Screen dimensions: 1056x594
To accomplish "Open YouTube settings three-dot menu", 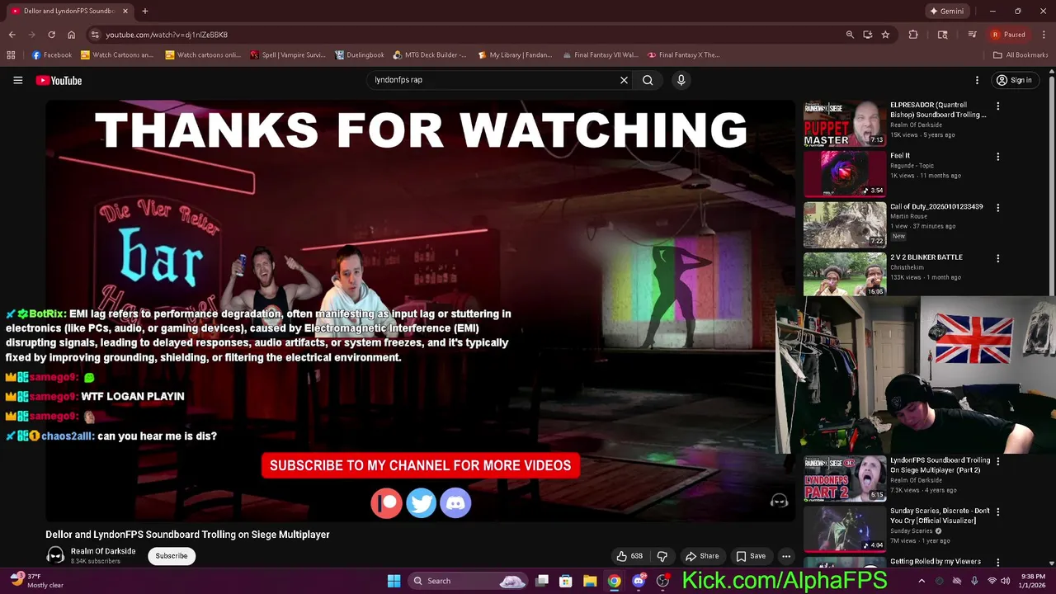I will 977,80.
